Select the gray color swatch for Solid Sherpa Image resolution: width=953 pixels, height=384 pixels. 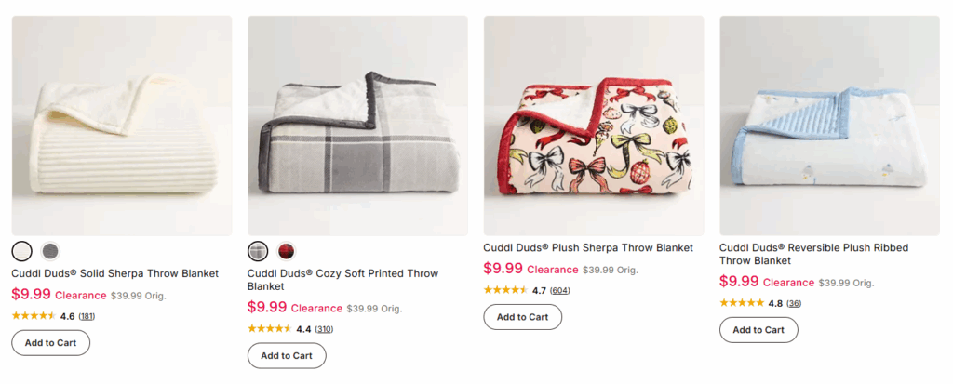(50, 251)
